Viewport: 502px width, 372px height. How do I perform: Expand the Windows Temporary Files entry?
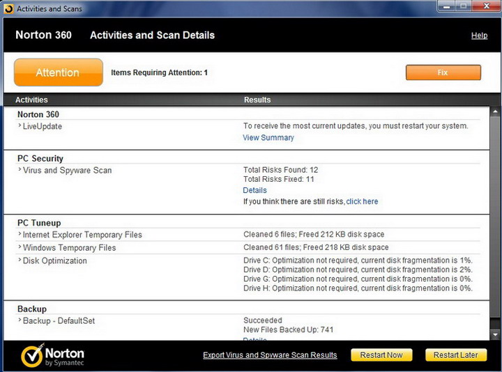coord(20,247)
